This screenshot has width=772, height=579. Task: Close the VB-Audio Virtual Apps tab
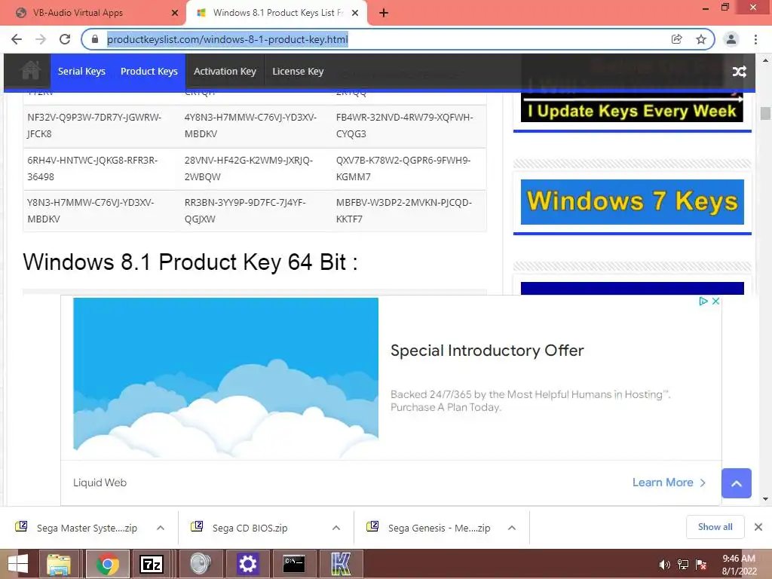click(x=175, y=13)
